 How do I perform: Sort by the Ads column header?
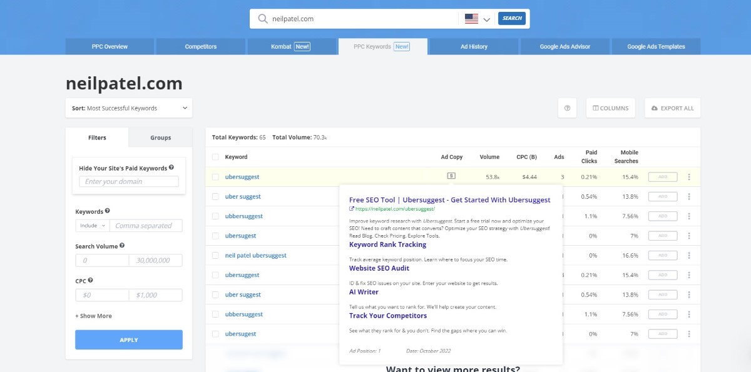point(559,157)
